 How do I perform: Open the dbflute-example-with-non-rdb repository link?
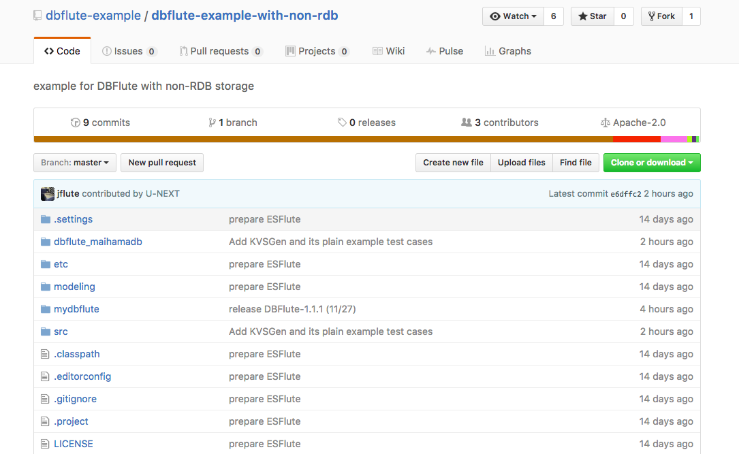(x=245, y=16)
